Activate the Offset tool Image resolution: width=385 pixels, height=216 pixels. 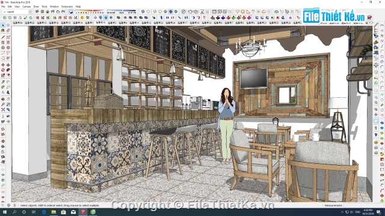click(8, 75)
